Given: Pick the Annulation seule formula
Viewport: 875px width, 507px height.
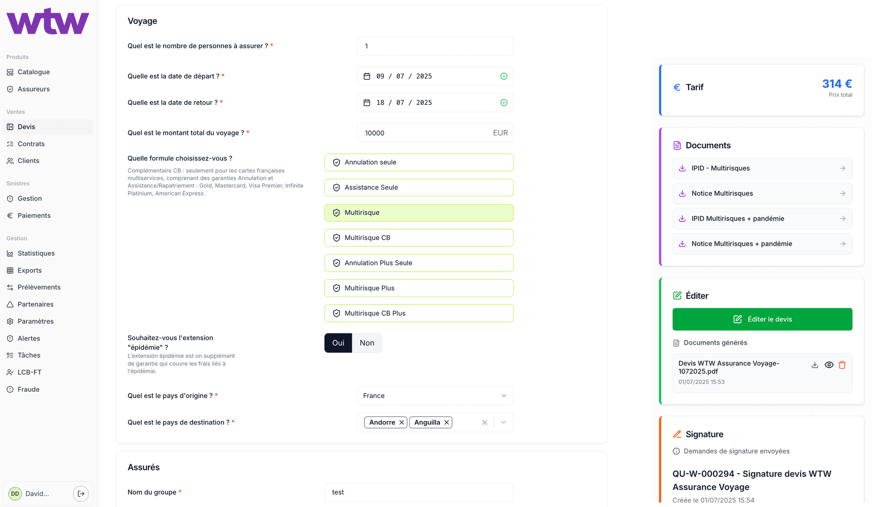Looking at the screenshot, I should click(x=419, y=162).
